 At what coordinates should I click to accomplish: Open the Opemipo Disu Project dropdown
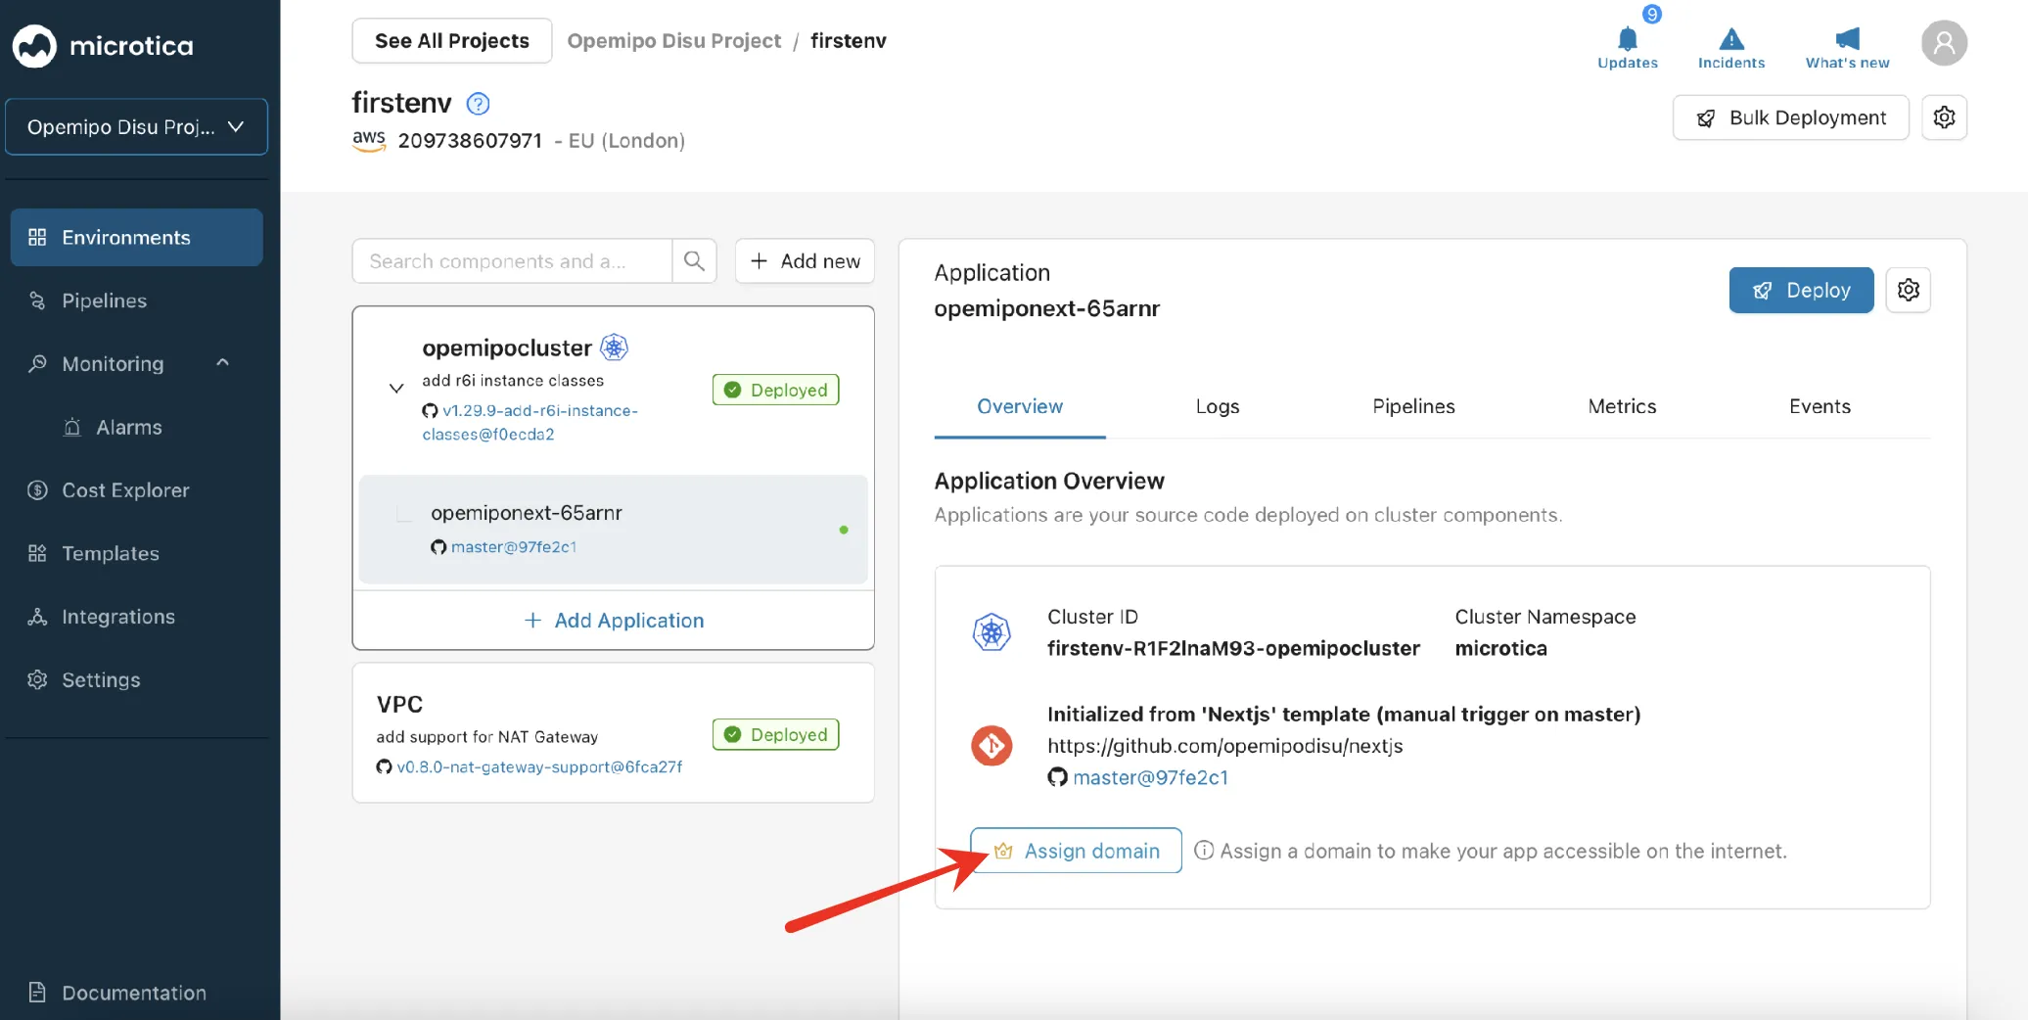pyautogui.click(x=136, y=126)
